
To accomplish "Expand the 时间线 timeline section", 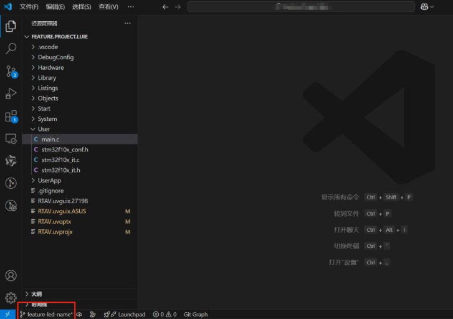I will tap(80, 304).
